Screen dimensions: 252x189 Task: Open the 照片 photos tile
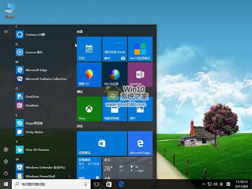[x=140, y=109]
